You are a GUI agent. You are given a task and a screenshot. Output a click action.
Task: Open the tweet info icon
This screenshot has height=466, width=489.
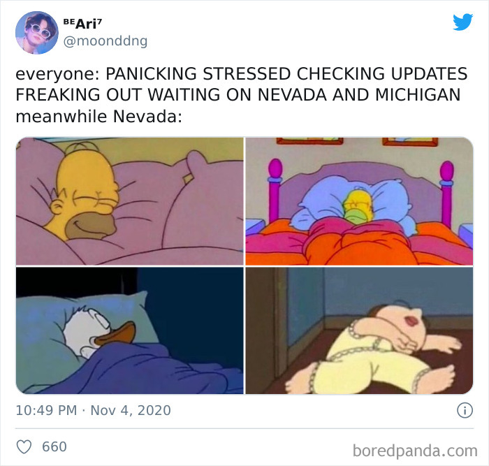pyautogui.click(x=465, y=411)
